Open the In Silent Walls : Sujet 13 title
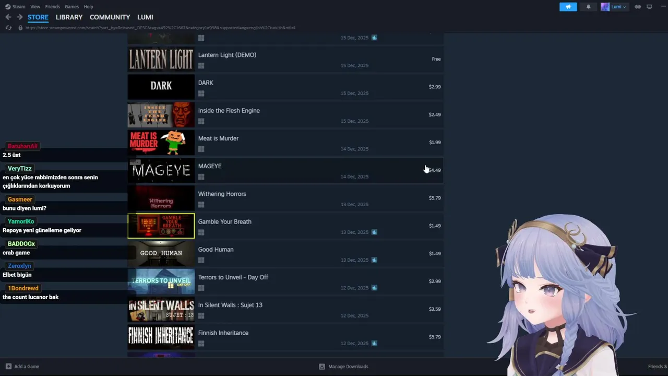 pyautogui.click(x=230, y=305)
